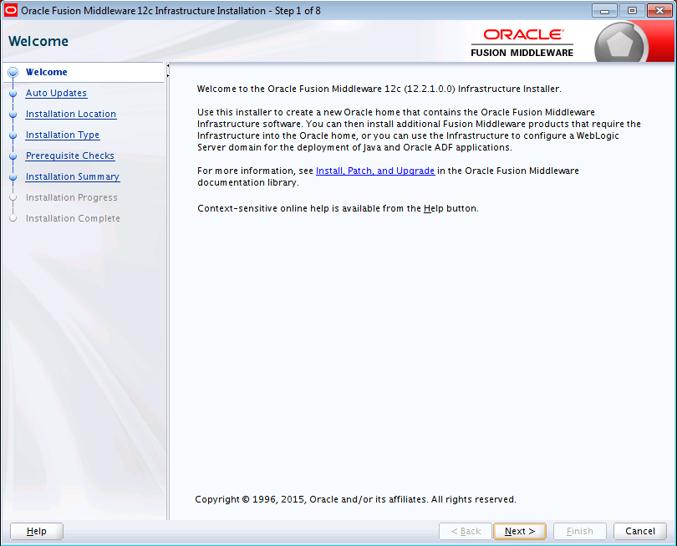Close the installer window
The height and width of the screenshot is (546, 677).
(659, 11)
